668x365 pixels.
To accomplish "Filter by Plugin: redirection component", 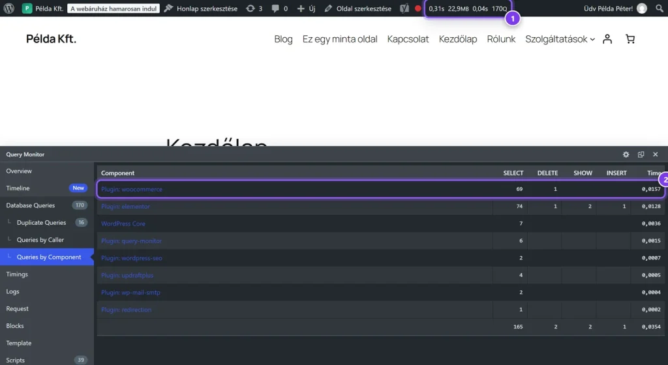I will pyautogui.click(x=126, y=310).
